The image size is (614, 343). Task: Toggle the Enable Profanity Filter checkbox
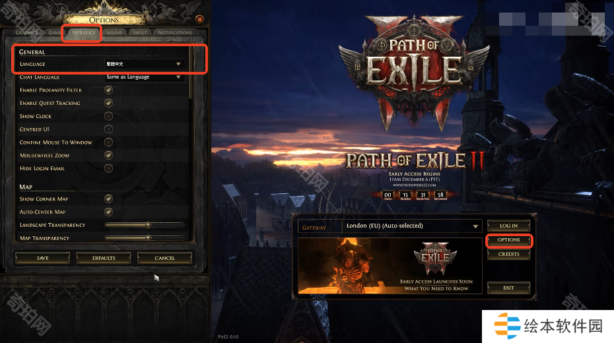pos(108,90)
